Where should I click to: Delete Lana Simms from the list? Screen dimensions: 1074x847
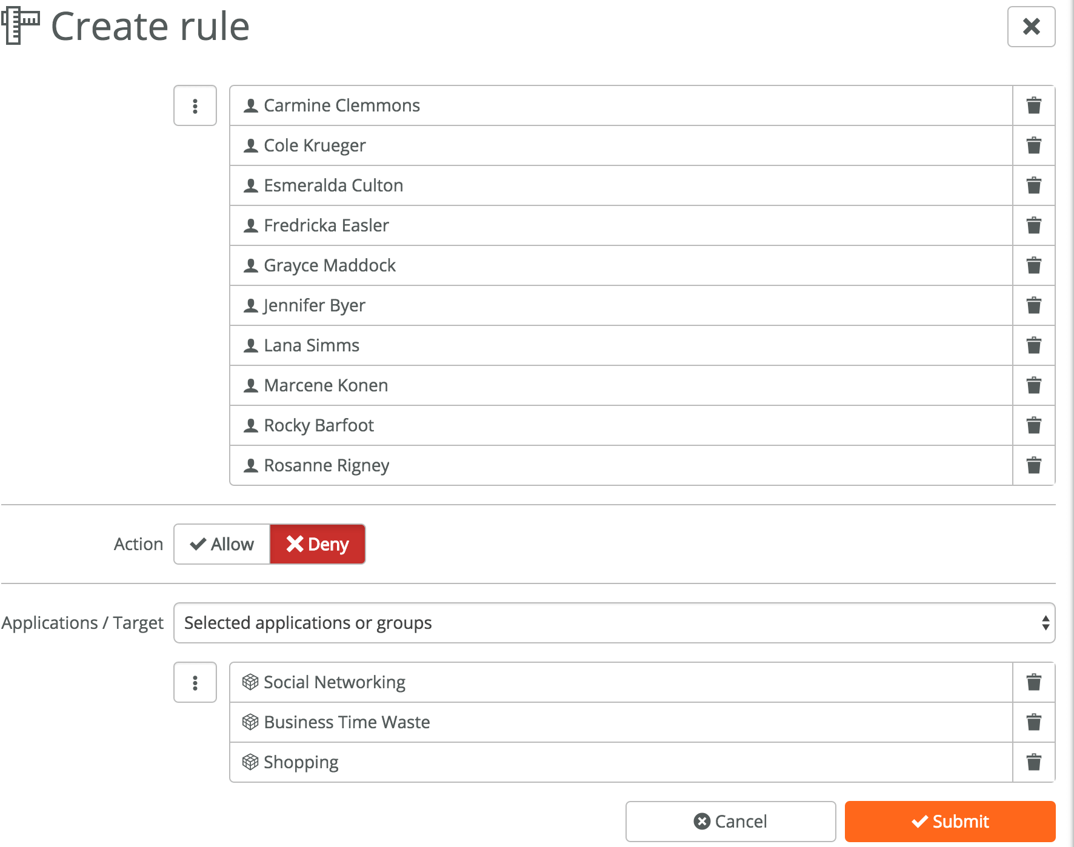coord(1034,345)
